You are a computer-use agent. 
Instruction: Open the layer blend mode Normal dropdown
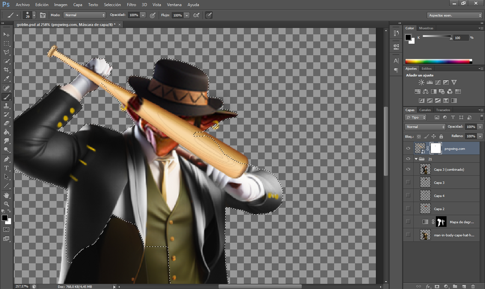point(425,127)
